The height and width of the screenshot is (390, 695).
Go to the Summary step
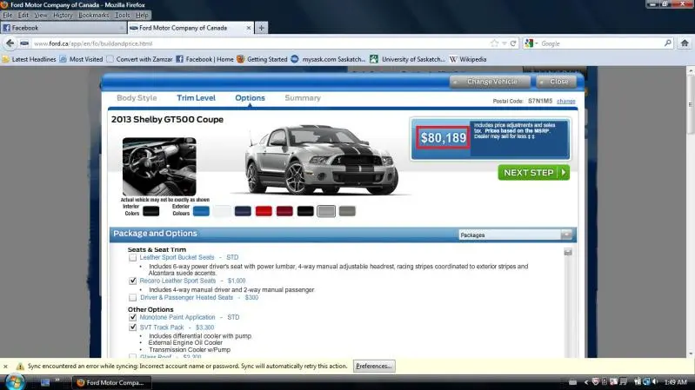pyautogui.click(x=303, y=98)
